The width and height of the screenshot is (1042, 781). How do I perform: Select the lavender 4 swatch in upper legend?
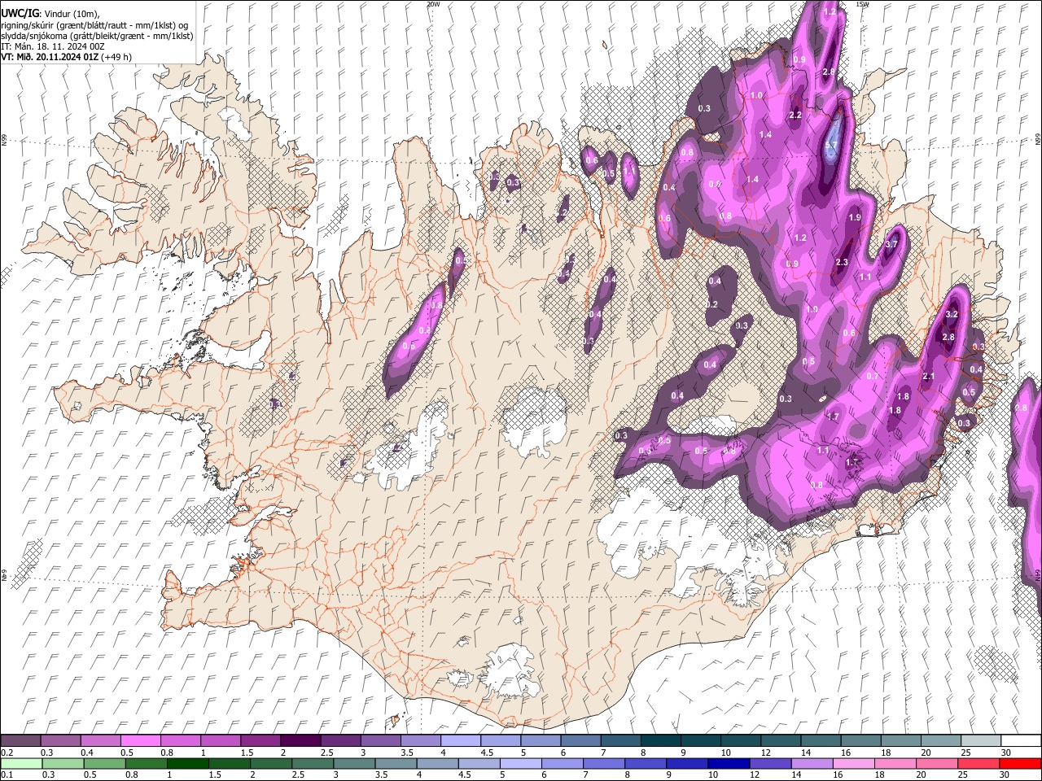[x=460, y=741]
